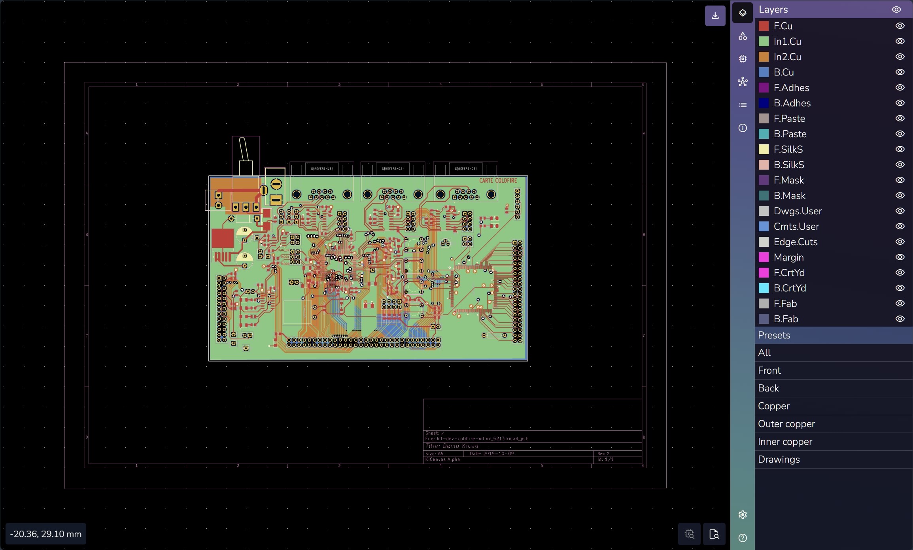
Task: Select the F.SilkS layer name
Action: point(788,149)
